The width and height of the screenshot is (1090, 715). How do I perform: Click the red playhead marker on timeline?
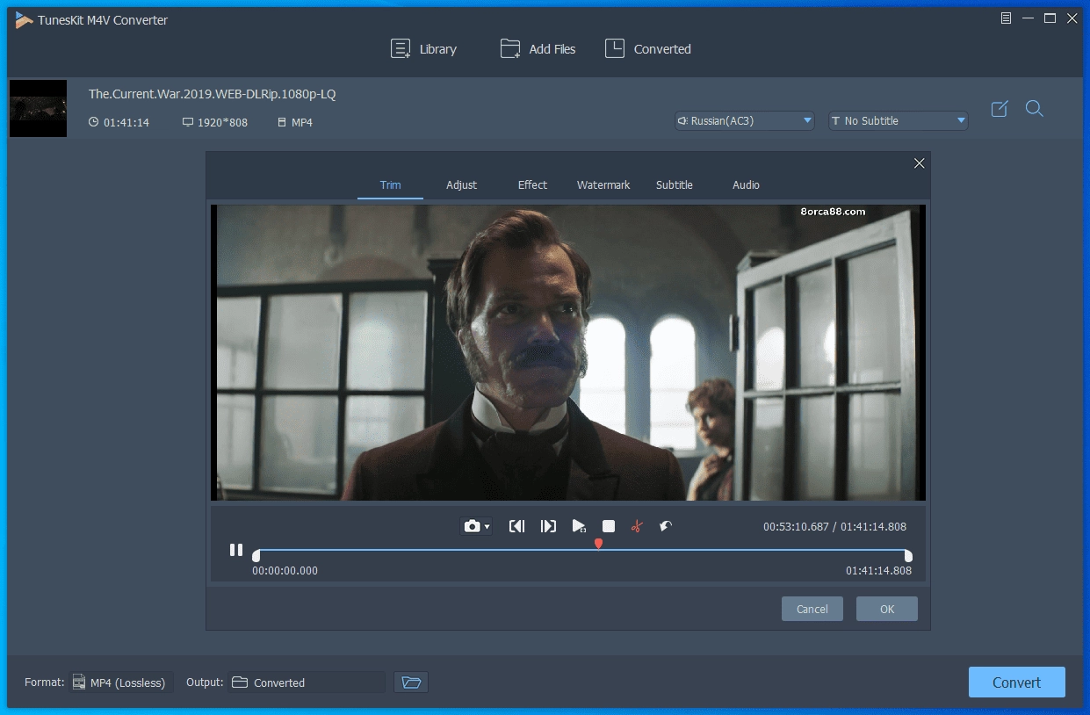pyautogui.click(x=598, y=545)
